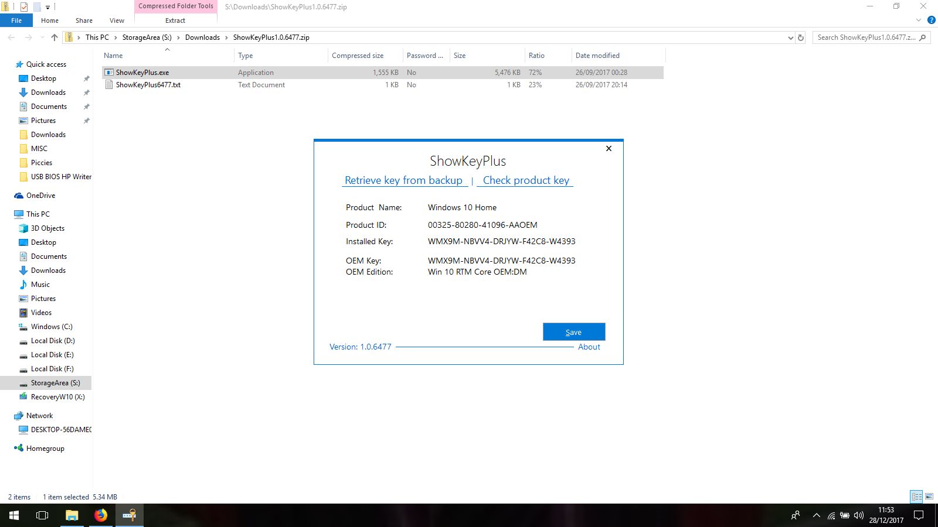Image resolution: width=938 pixels, height=527 pixels.
Task: Open the Piccies folder in sidebar
Action: [x=41, y=163]
